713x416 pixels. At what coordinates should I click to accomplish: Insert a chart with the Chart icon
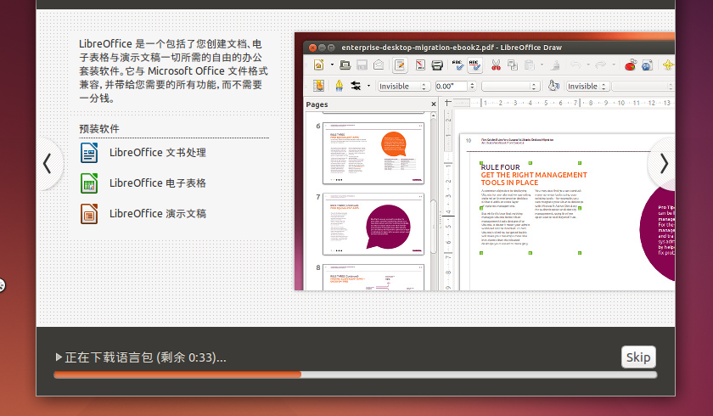point(630,65)
